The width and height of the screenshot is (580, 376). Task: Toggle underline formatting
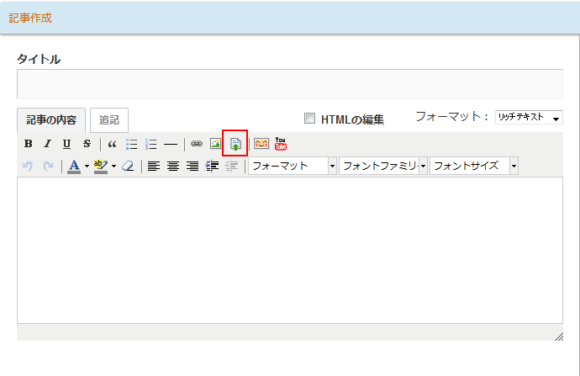pyautogui.click(x=66, y=144)
